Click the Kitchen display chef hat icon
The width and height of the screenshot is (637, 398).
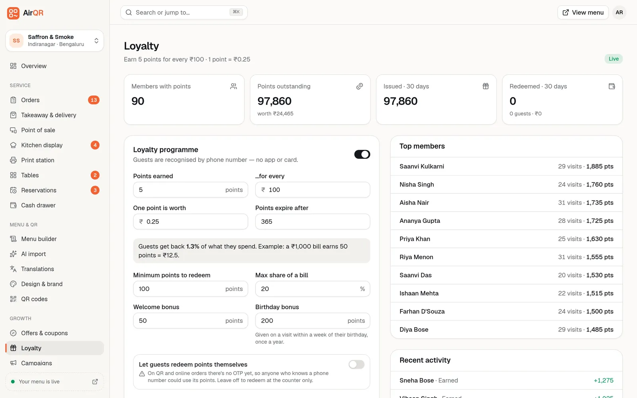tap(13, 145)
